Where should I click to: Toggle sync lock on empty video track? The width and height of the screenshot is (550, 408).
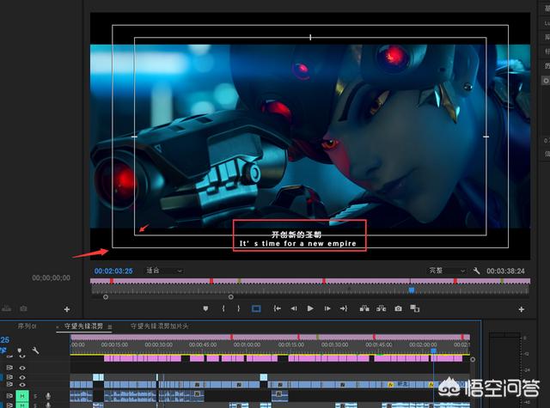(x=9, y=368)
